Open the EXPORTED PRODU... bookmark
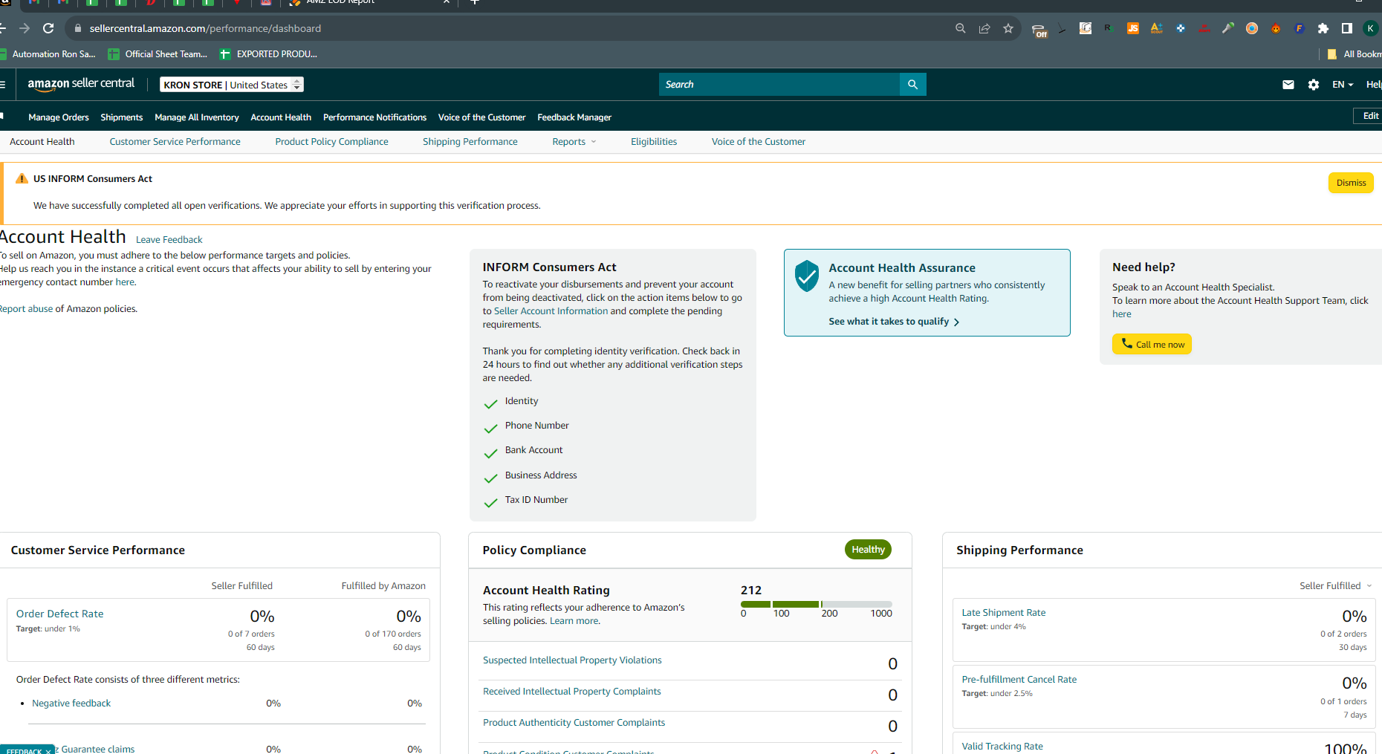Image resolution: width=1382 pixels, height=754 pixels. coord(268,54)
